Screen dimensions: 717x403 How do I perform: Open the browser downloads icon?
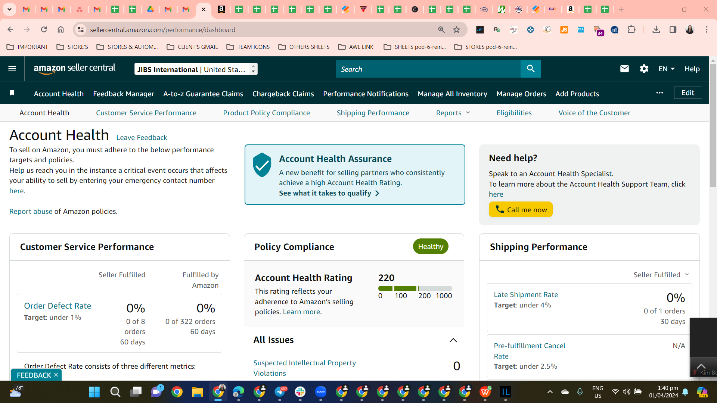(x=656, y=29)
